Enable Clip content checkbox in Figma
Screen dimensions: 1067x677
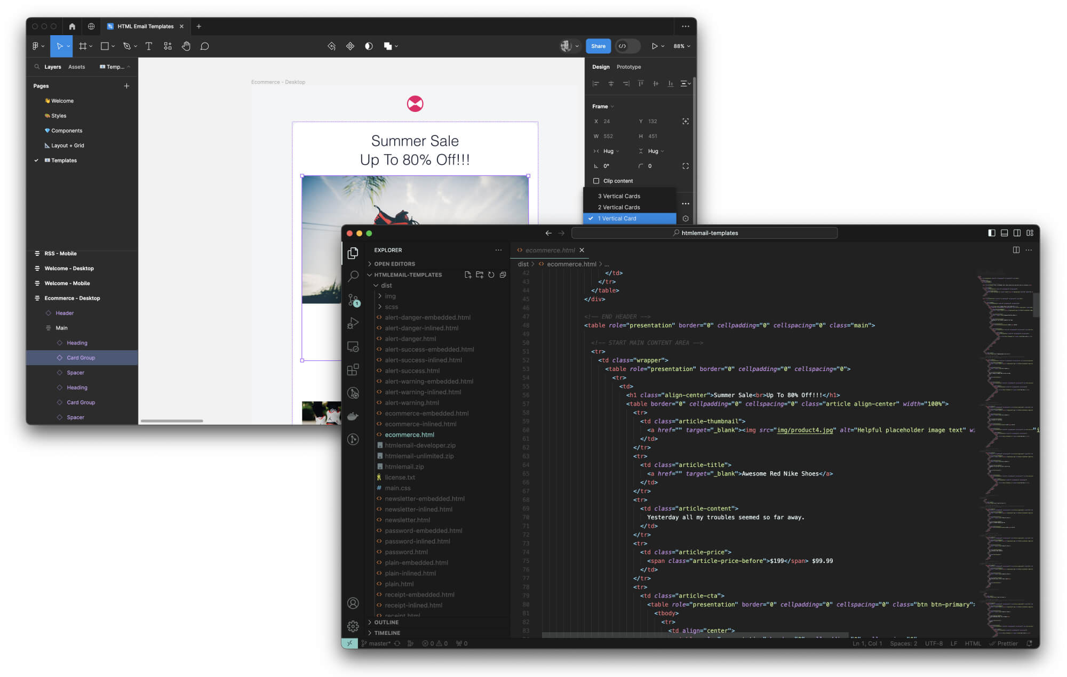pos(596,181)
